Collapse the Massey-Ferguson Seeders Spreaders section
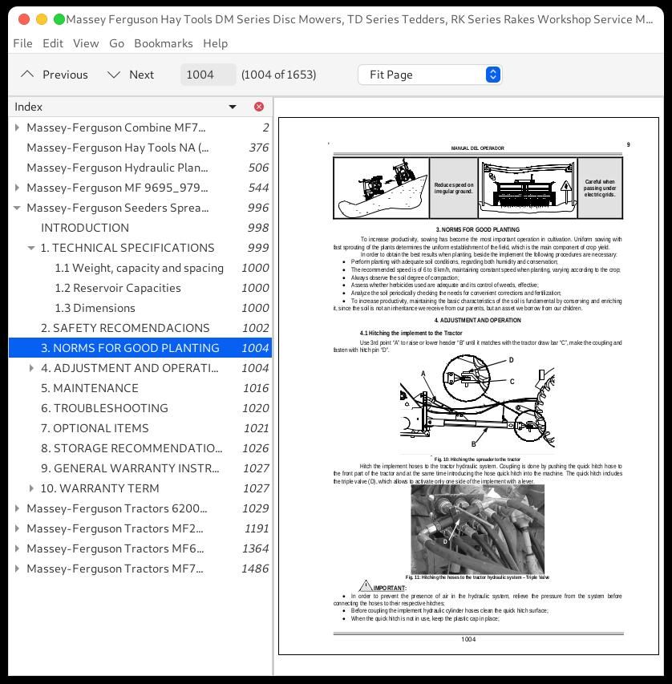 [x=18, y=208]
